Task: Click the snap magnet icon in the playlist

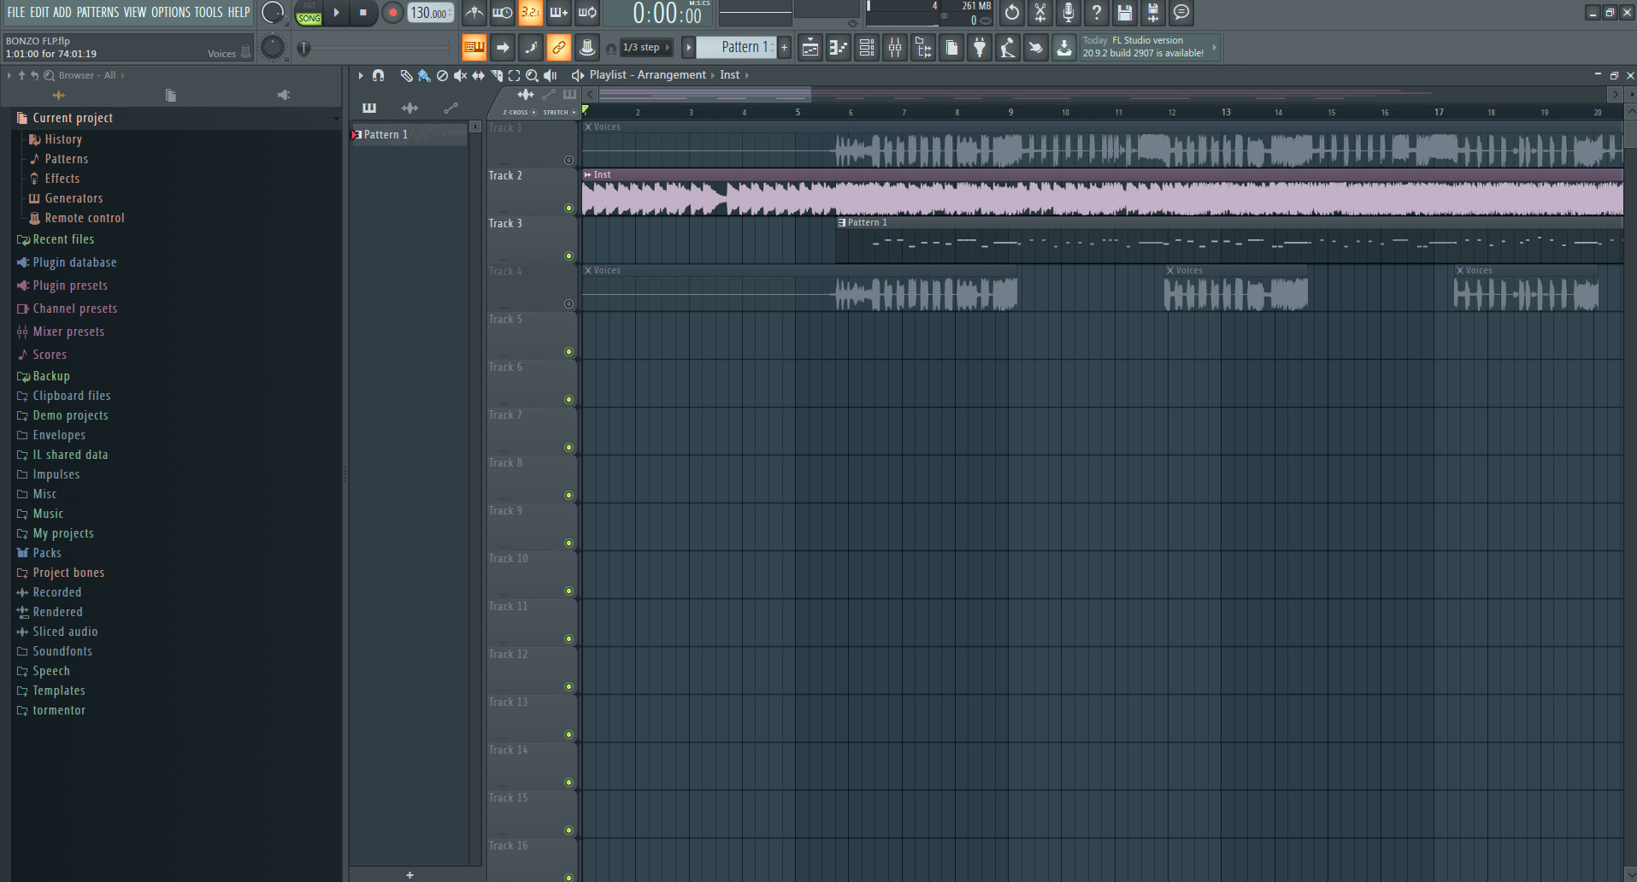Action: coord(379,76)
